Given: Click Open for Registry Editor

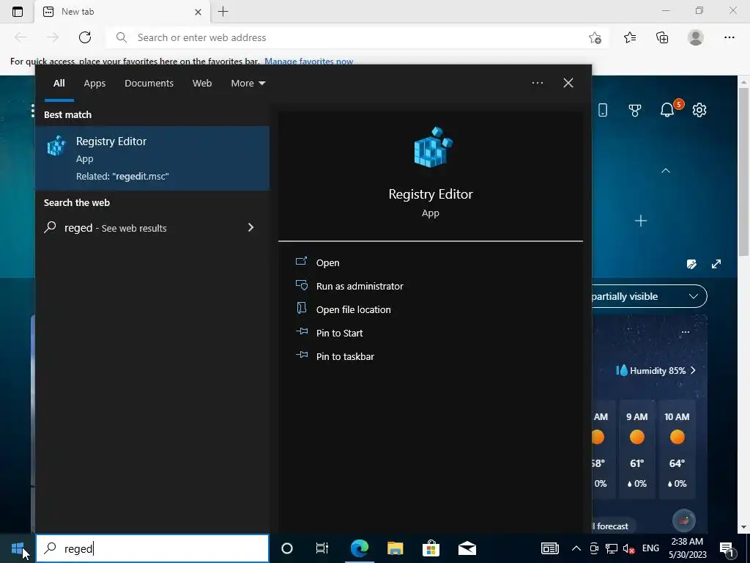Looking at the screenshot, I should 327,262.
